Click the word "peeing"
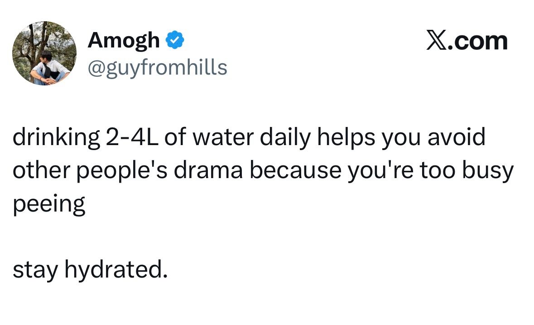 [x=49, y=204]
